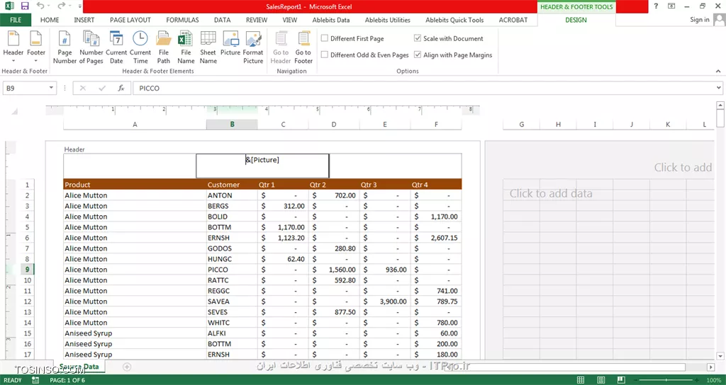Click zoom in plus button
The image size is (726, 385).
click(x=697, y=380)
